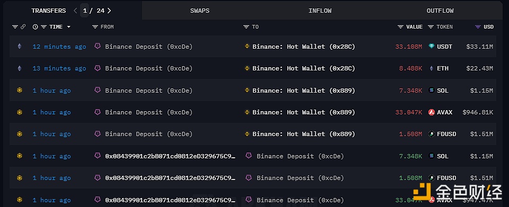Toggle the USD column filter

478,27
